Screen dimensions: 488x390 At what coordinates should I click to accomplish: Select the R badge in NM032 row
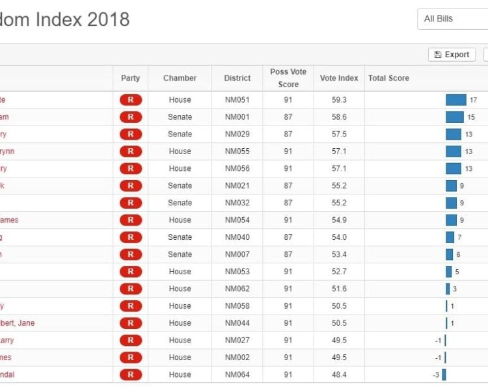(130, 203)
